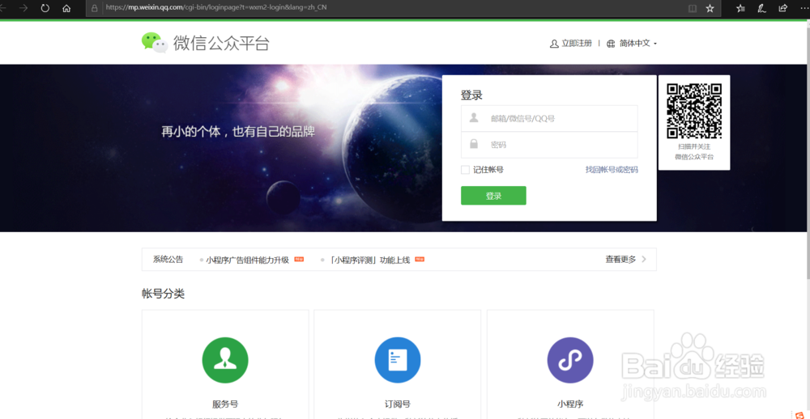Viewport: 810px width, 419px height.
Task: Click the green 登录 button
Action: tap(493, 196)
